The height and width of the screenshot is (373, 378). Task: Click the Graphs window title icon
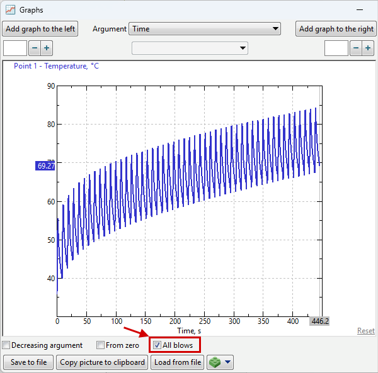tap(10, 10)
